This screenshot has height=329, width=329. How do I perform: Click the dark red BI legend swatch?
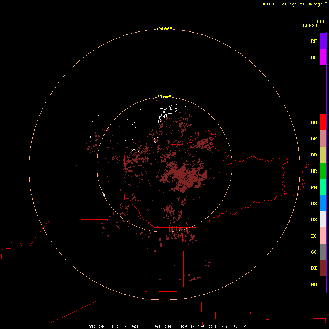323,268
